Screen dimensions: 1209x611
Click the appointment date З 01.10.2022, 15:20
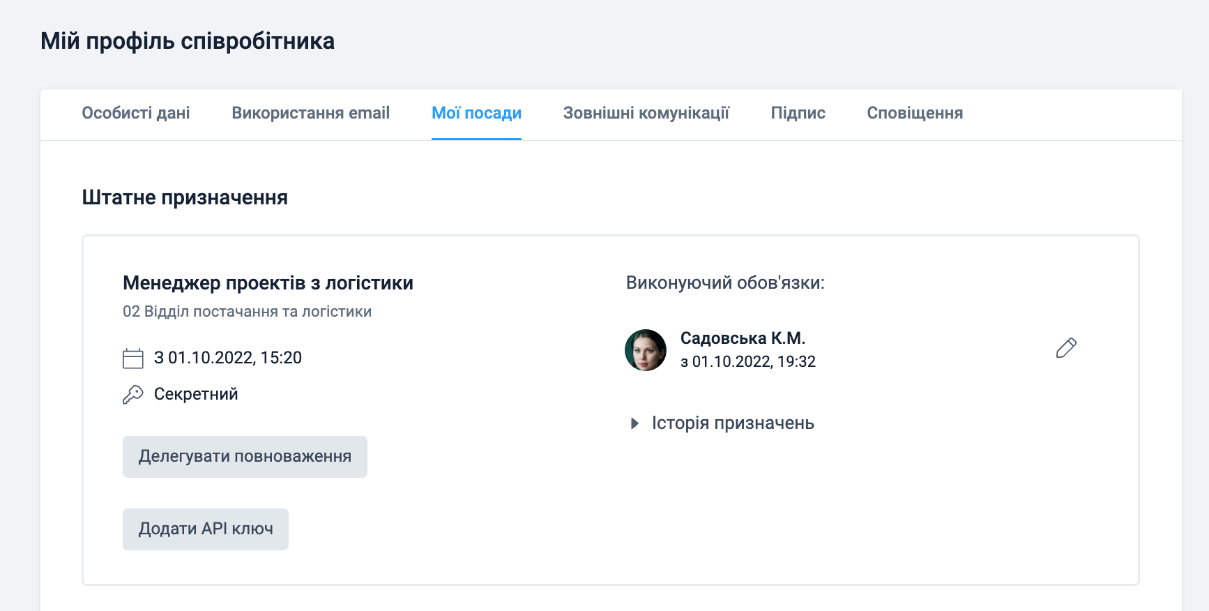point(228,358)
